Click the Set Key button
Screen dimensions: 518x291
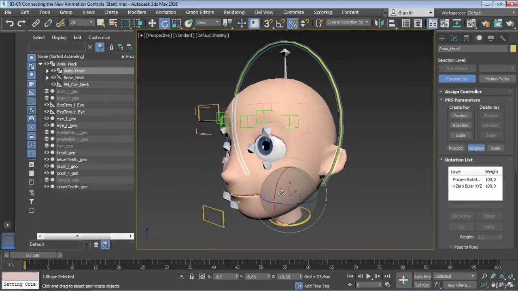point(422,285)
